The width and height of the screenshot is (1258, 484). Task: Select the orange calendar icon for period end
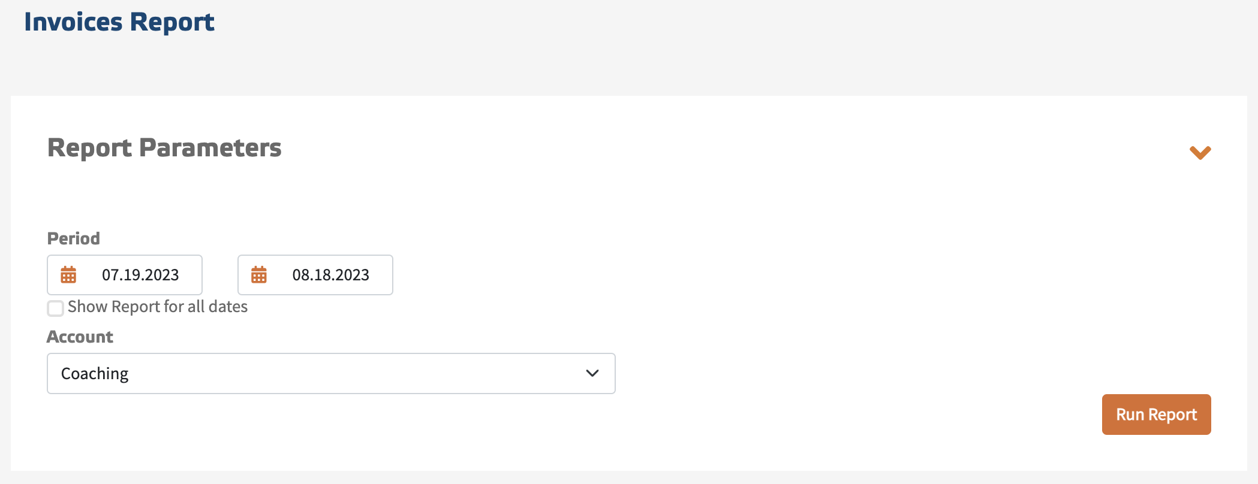pyautogui.click(x=259, y=275)
